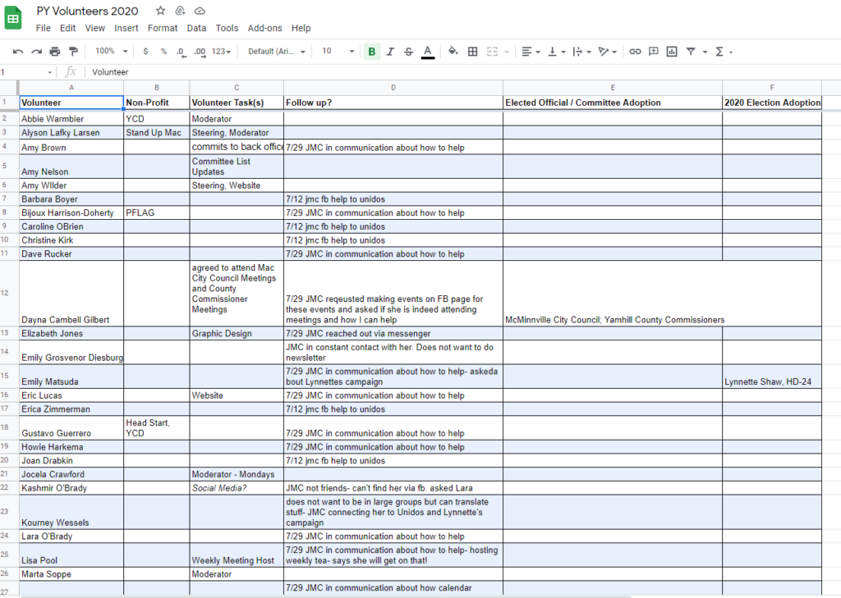
Task: Format as currency with dollar button
Action: click(145, 52)
